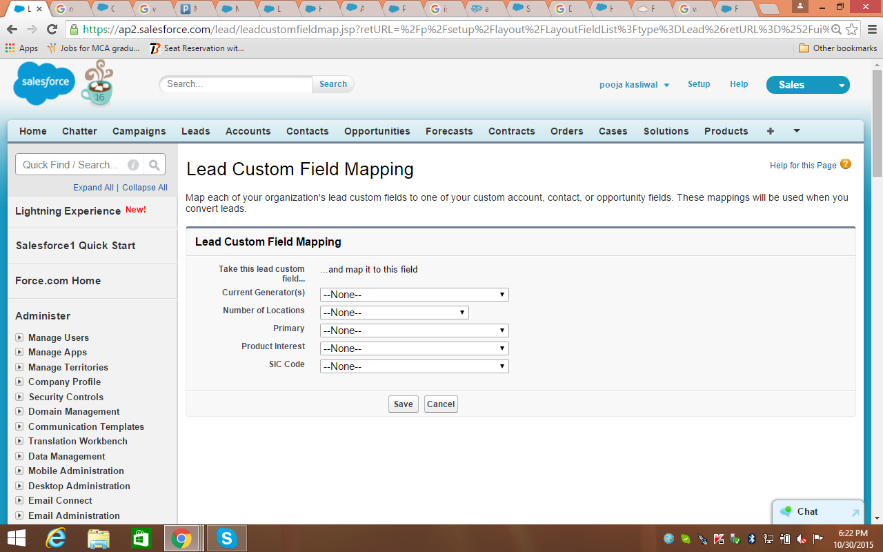Open File Explorer from taskbar
This screenshot has width=883, height=552.
pos(99,538)
